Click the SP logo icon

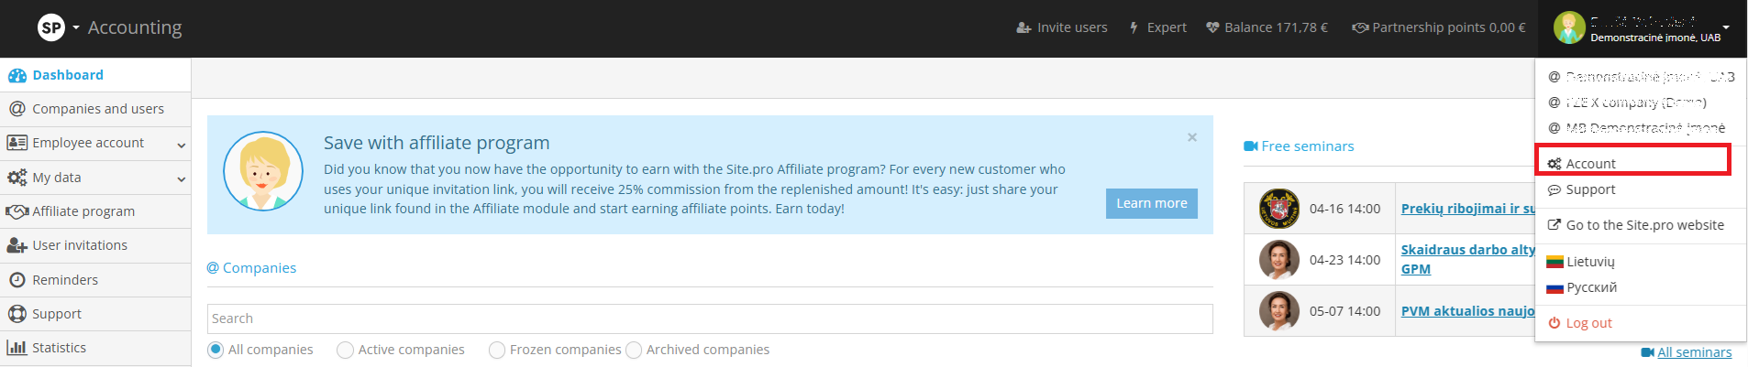[51, 27]
